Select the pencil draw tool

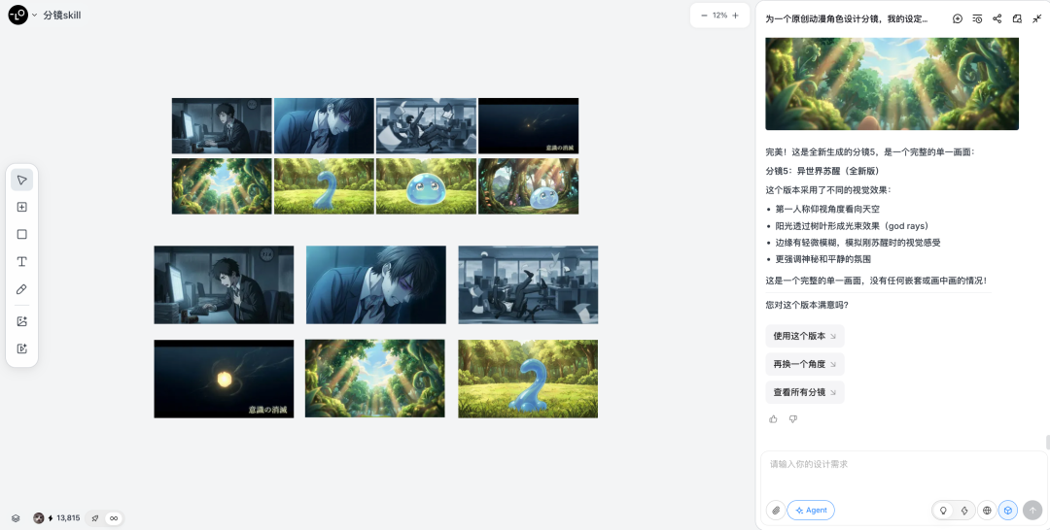[21, 289]
